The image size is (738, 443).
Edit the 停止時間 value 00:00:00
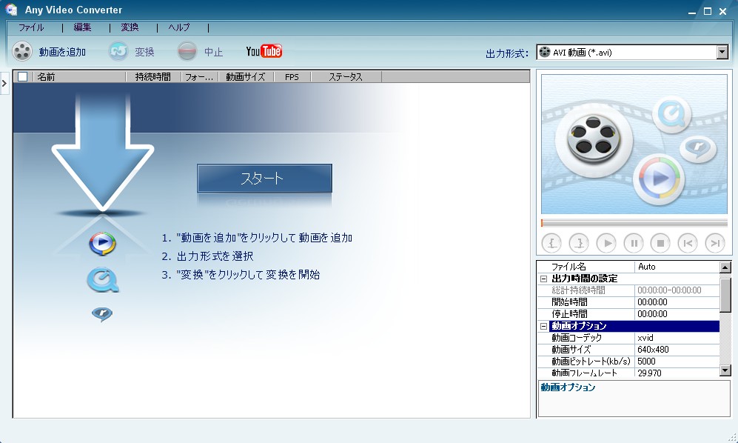677,314
